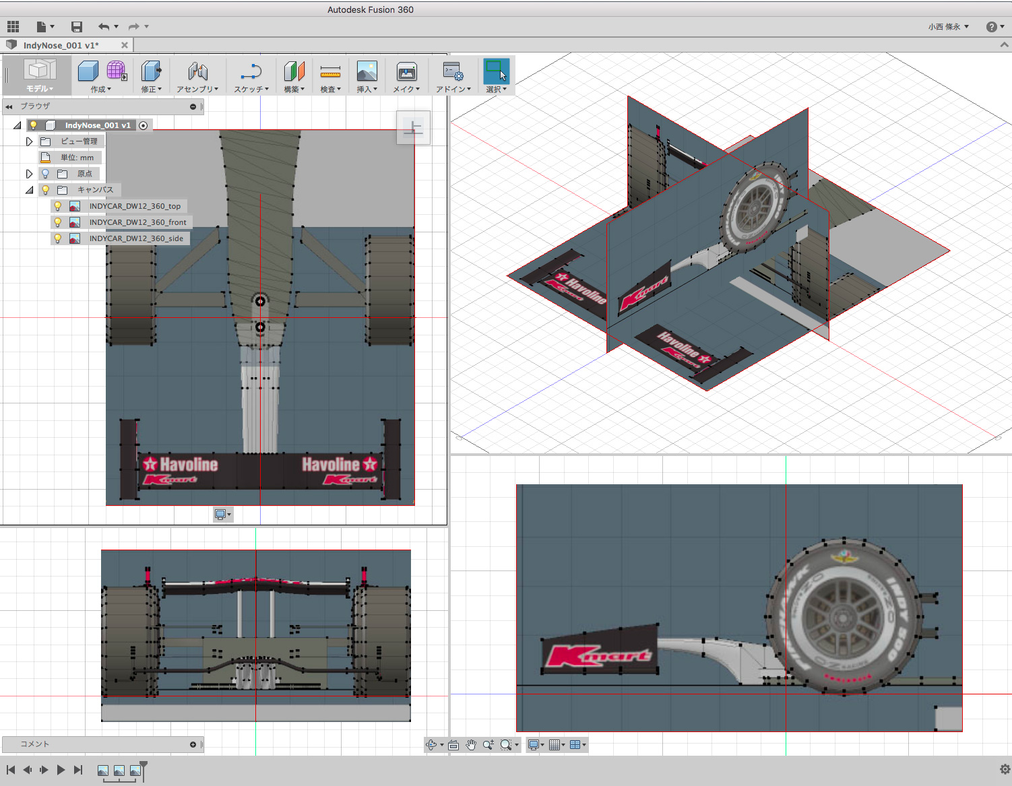Image resolution: width=1012 pixels, height=786 pixels.
Task: Add a comment with the plus icon
Action: (193, 744)
